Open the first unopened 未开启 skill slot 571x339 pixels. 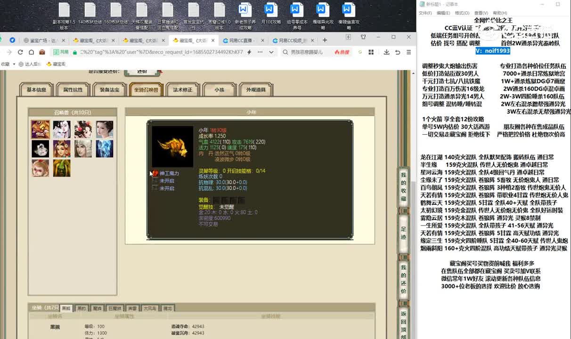[x=155, y=181]
